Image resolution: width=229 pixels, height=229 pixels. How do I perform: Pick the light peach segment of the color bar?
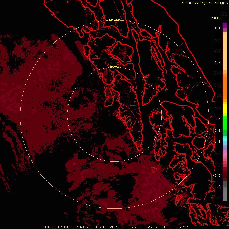(225, 52)
